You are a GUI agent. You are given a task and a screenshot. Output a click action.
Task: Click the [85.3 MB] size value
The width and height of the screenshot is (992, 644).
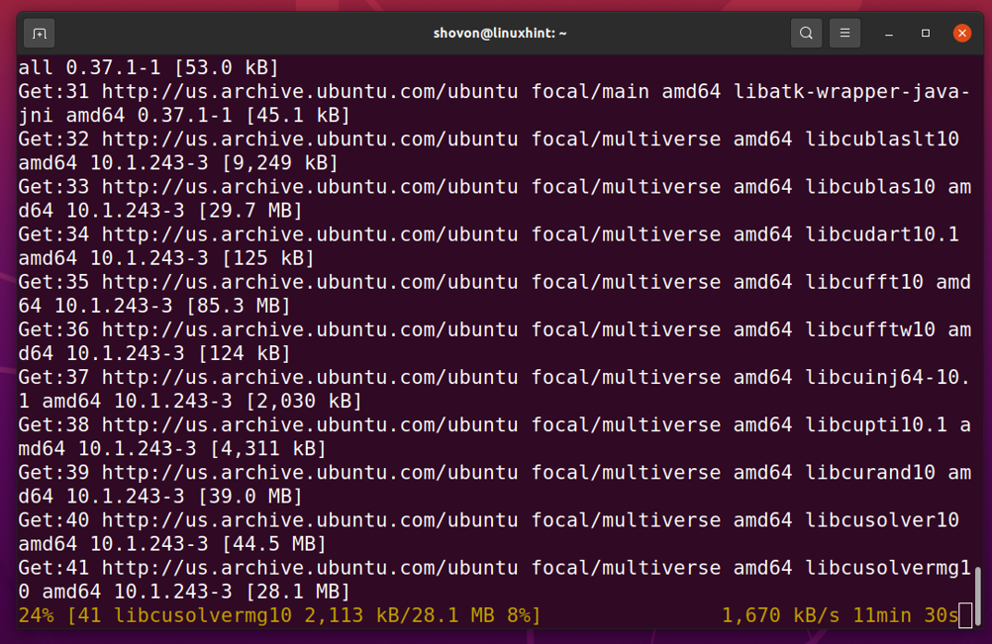[x=238, y=306]
